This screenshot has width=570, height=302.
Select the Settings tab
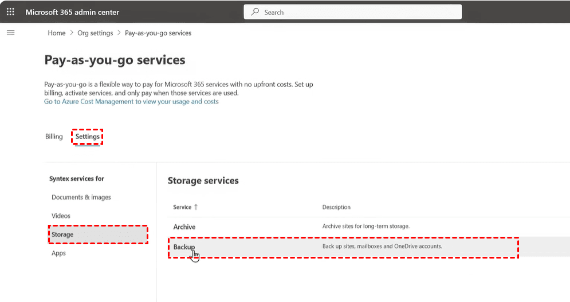pyautogui.click(x=87, y=137)
